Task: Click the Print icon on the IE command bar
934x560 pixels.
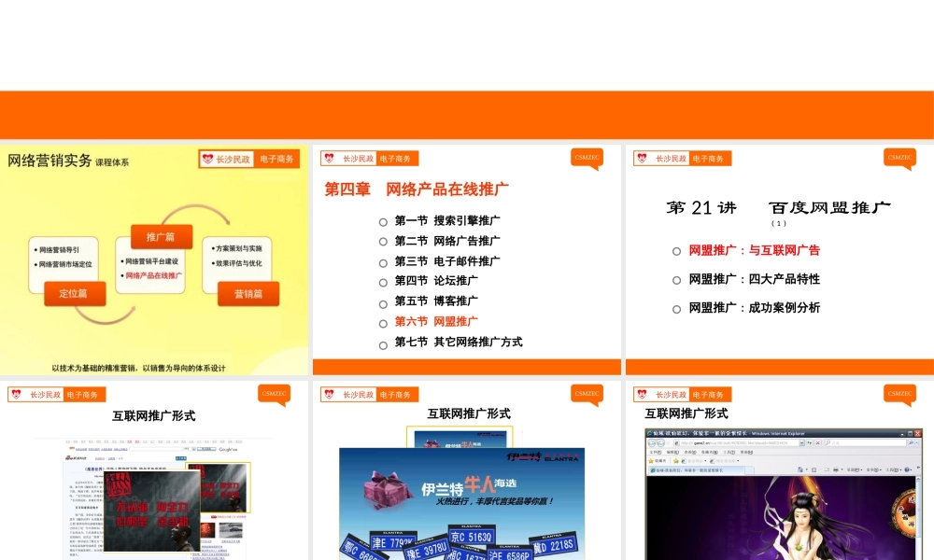Action: point(834,469)
